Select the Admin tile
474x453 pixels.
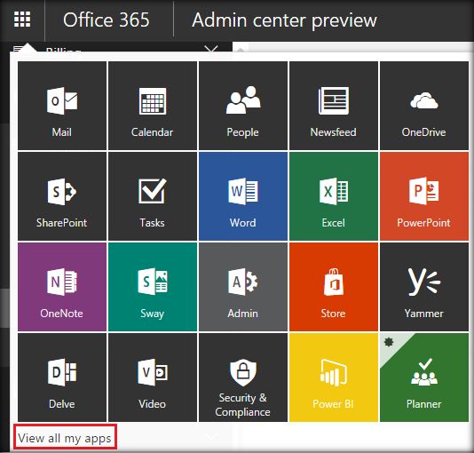(x=243, y=287)
